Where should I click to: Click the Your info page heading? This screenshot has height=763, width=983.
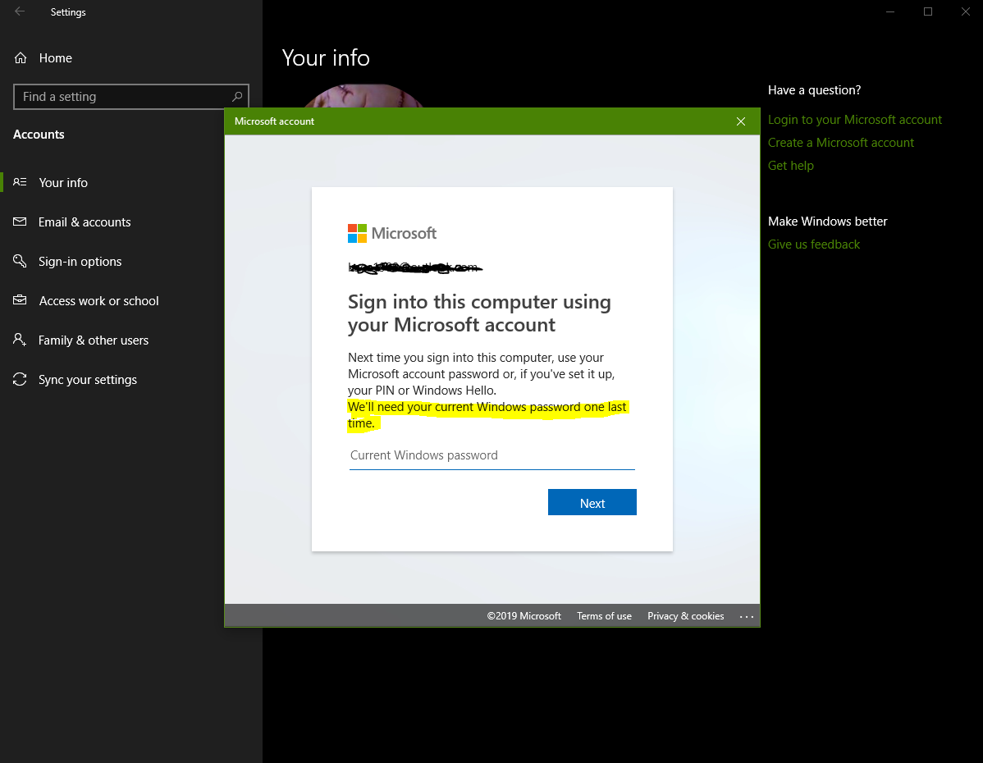click(326, 57)
